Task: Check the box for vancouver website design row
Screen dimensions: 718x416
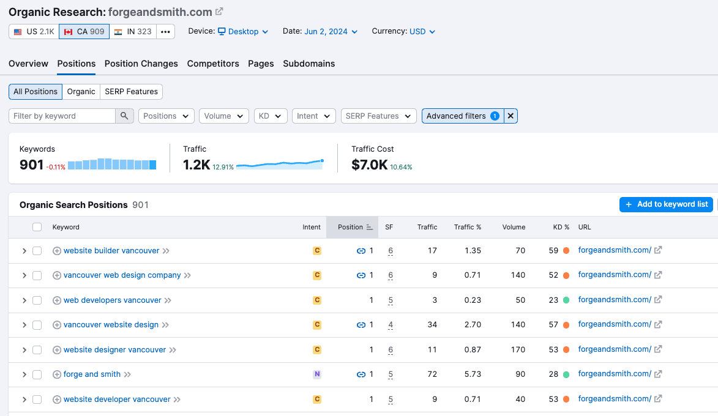Action: coord(37,325)
